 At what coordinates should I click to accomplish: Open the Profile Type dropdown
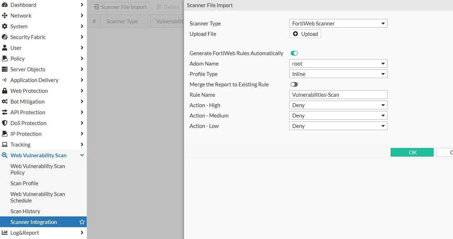(x=338, y=74)
